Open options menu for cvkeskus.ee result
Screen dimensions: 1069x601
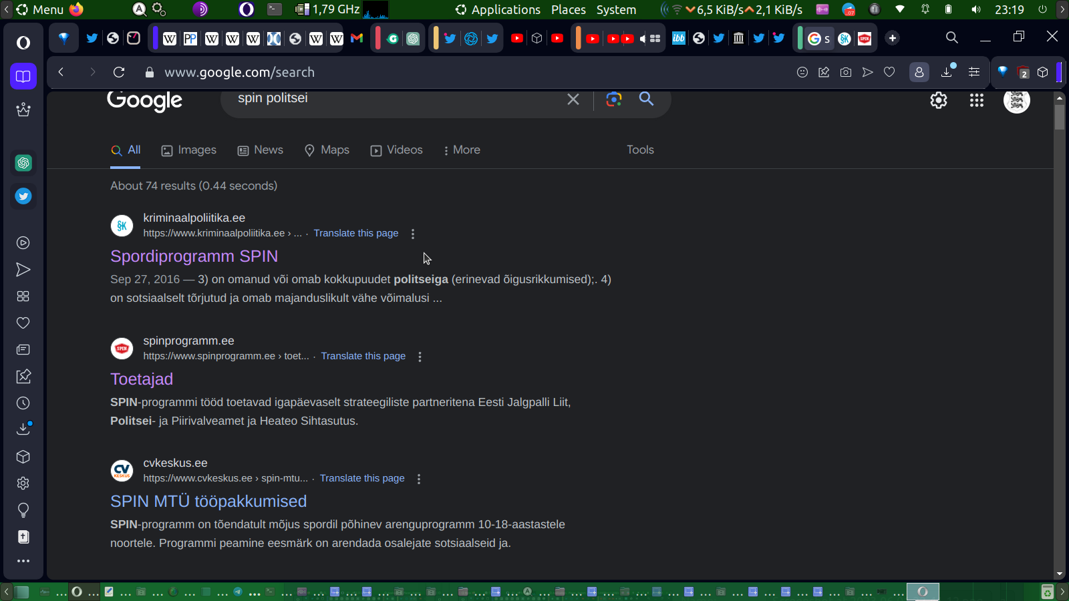[x=419, y=479]
